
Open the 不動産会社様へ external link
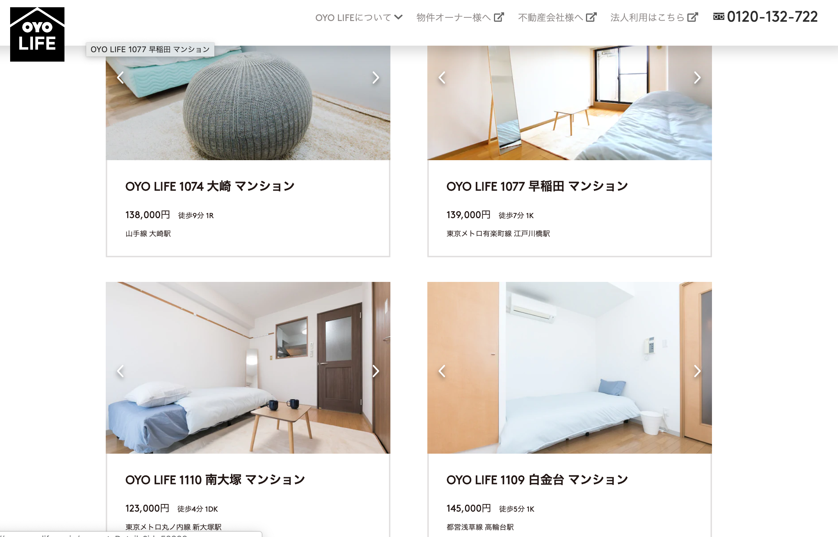point(557,17)
